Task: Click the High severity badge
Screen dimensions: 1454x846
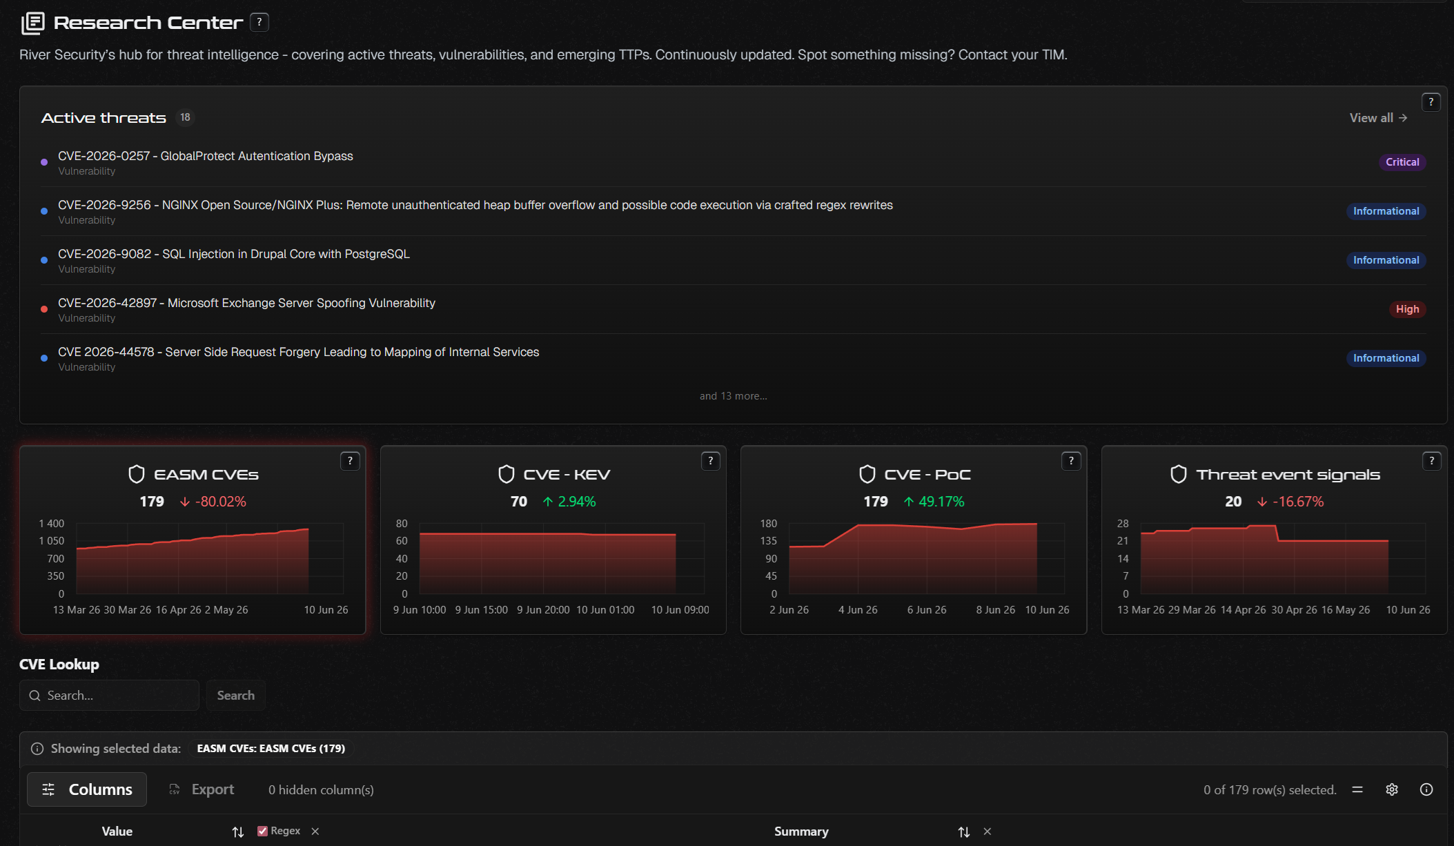Action: click(1407, 309)
